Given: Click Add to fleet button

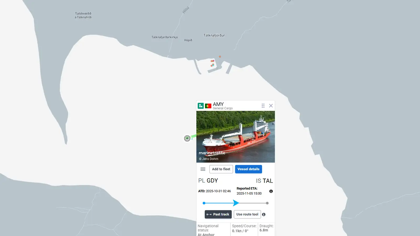Looking at the screenshot, I should [221, 169].
